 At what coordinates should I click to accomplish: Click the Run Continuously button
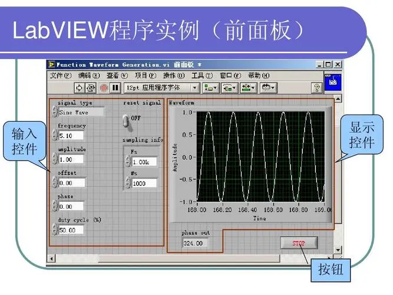pyautogui.click(x=91, y=88)
